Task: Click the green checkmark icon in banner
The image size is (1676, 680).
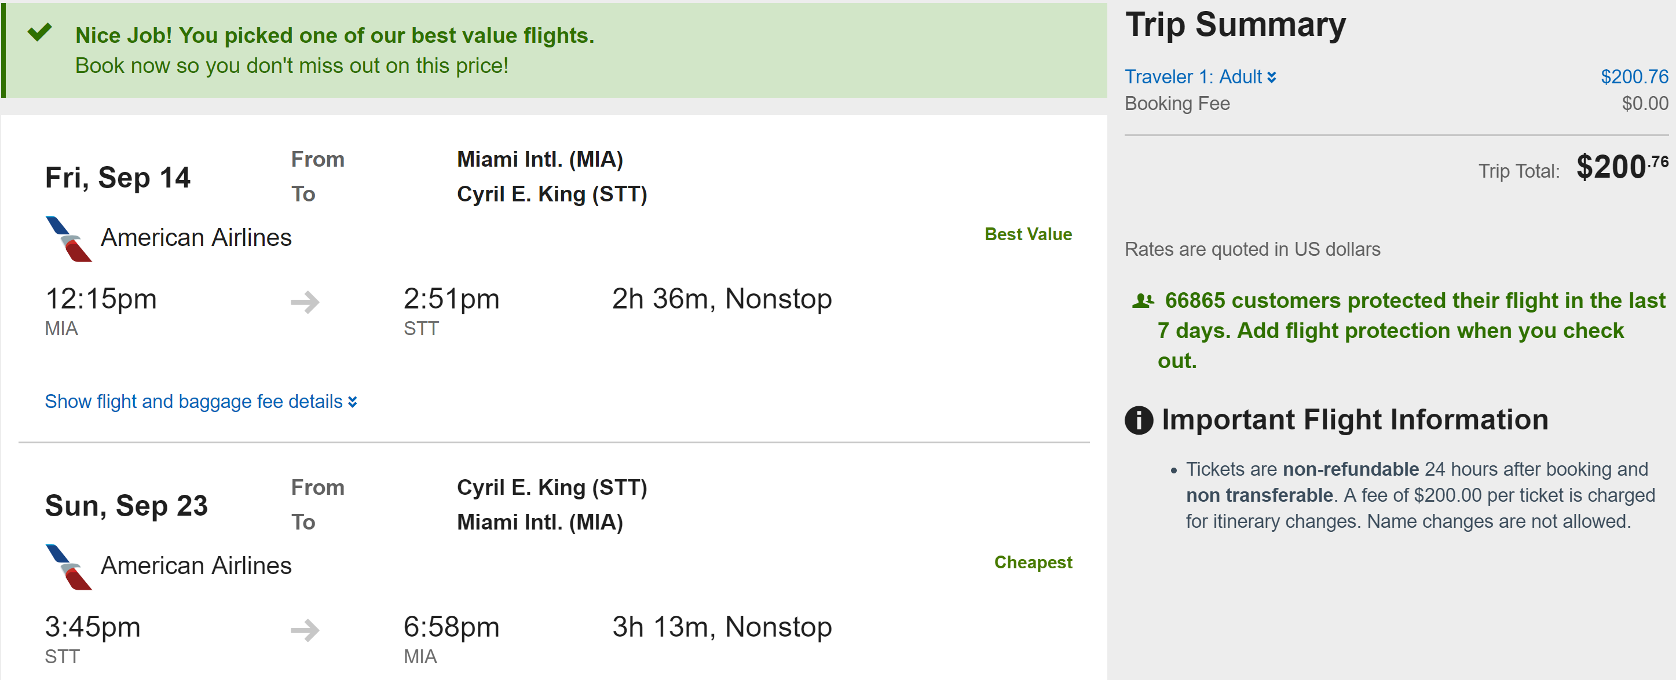Action: click(40, 32)
